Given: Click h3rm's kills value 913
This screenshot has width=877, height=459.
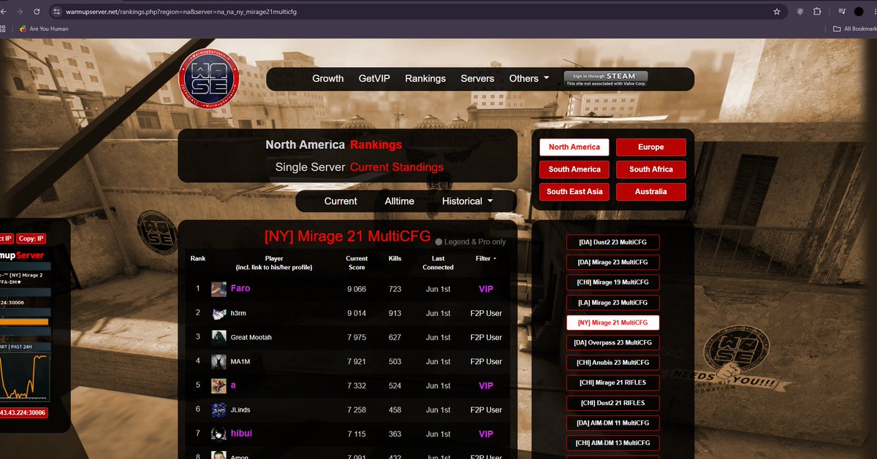Looking at the screenshot, I should (x=395, y=314).
